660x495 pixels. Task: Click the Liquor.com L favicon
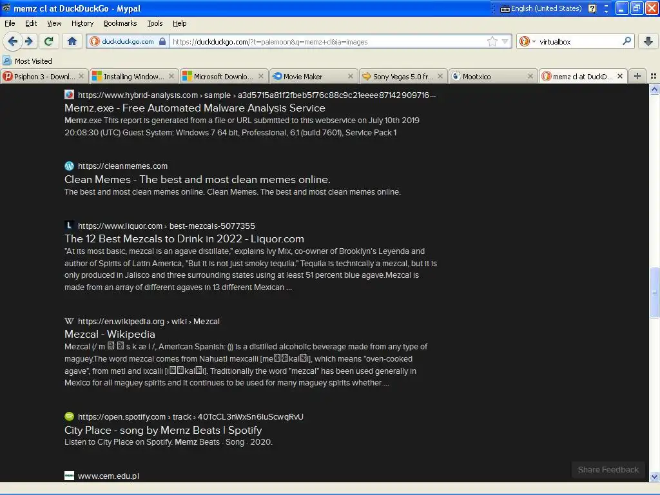click(x=70, y=225)
